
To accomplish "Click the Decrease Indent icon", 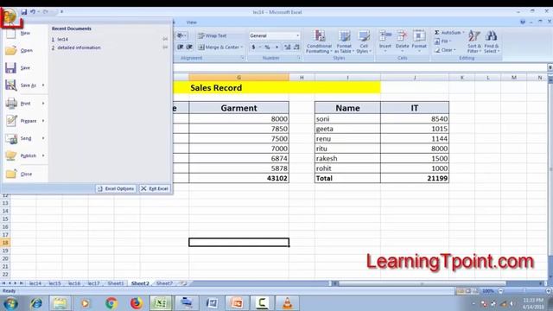I will tap(181, 48).
